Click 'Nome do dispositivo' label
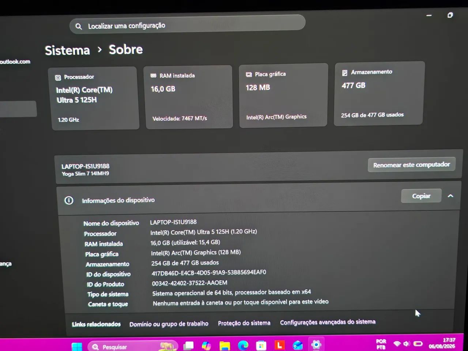Viewport: 468px width, 351px height. tap(111, 223)
